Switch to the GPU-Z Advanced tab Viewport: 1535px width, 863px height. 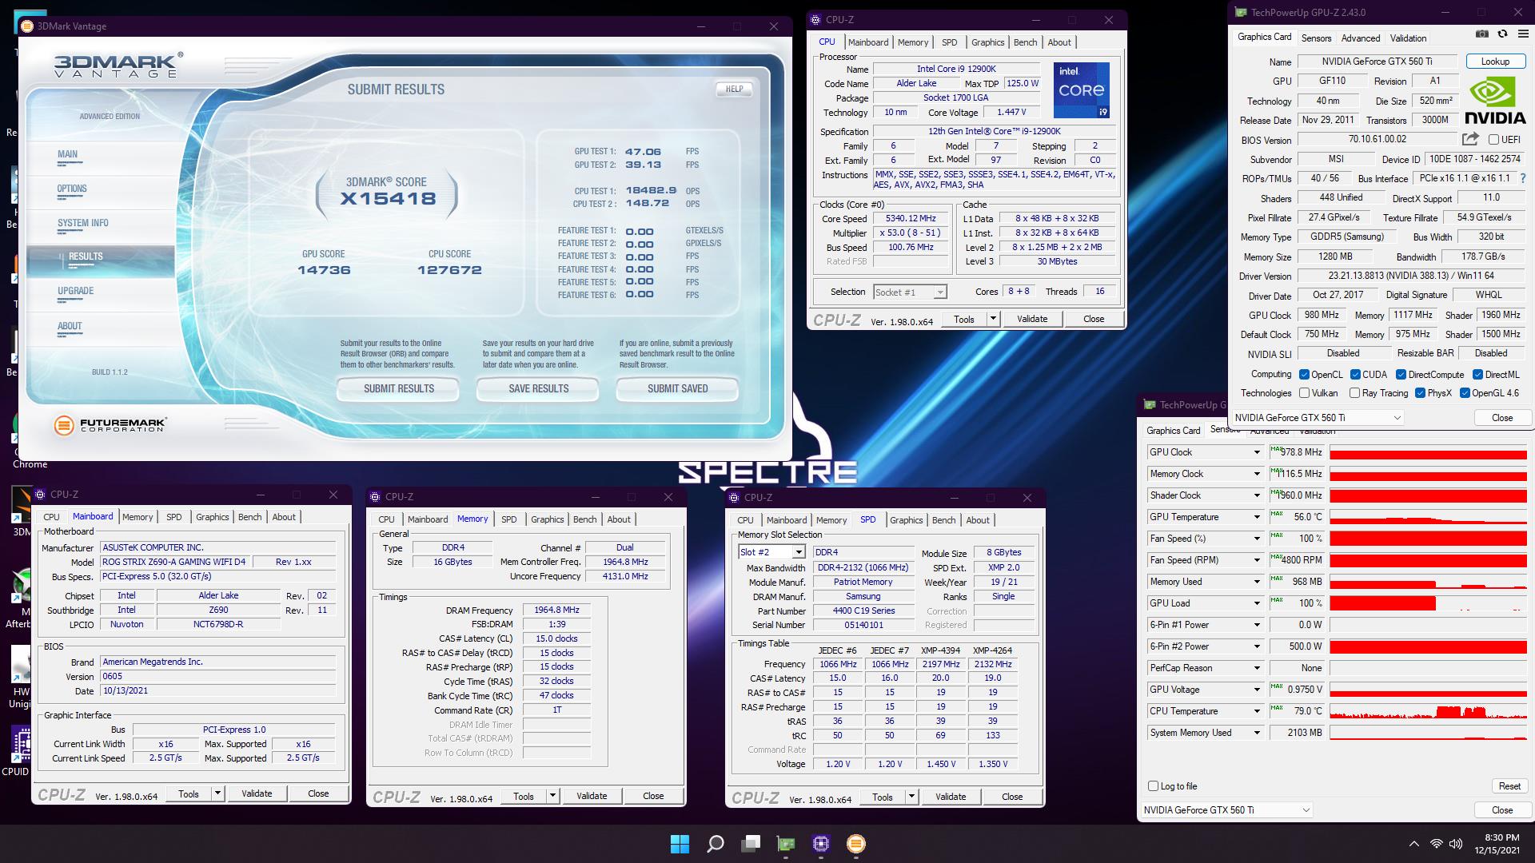tap(1361, 38)
